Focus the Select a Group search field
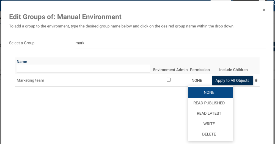Screen dimensions: 275x144 pos(170,43)
